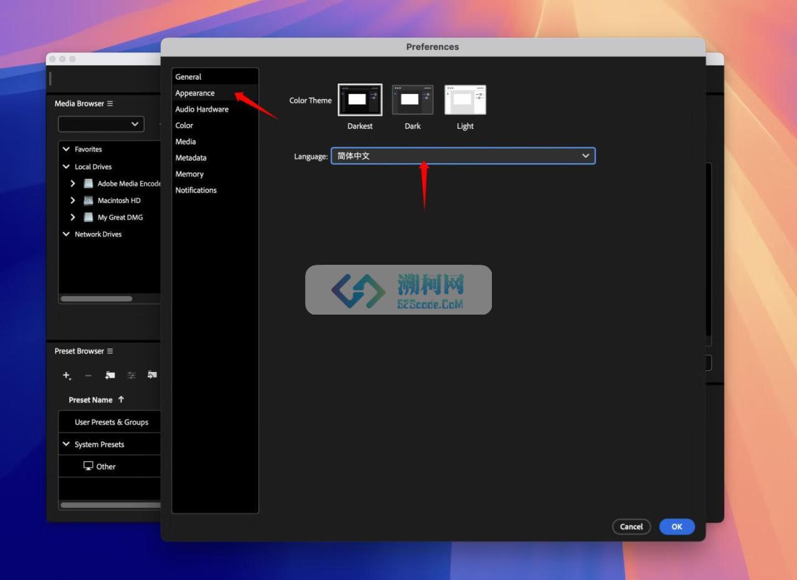Image resolution: width=797 pixels, height=580 pixels.
Task: Choose the Darkest color theme thumbnail
Action: point(360,100)
